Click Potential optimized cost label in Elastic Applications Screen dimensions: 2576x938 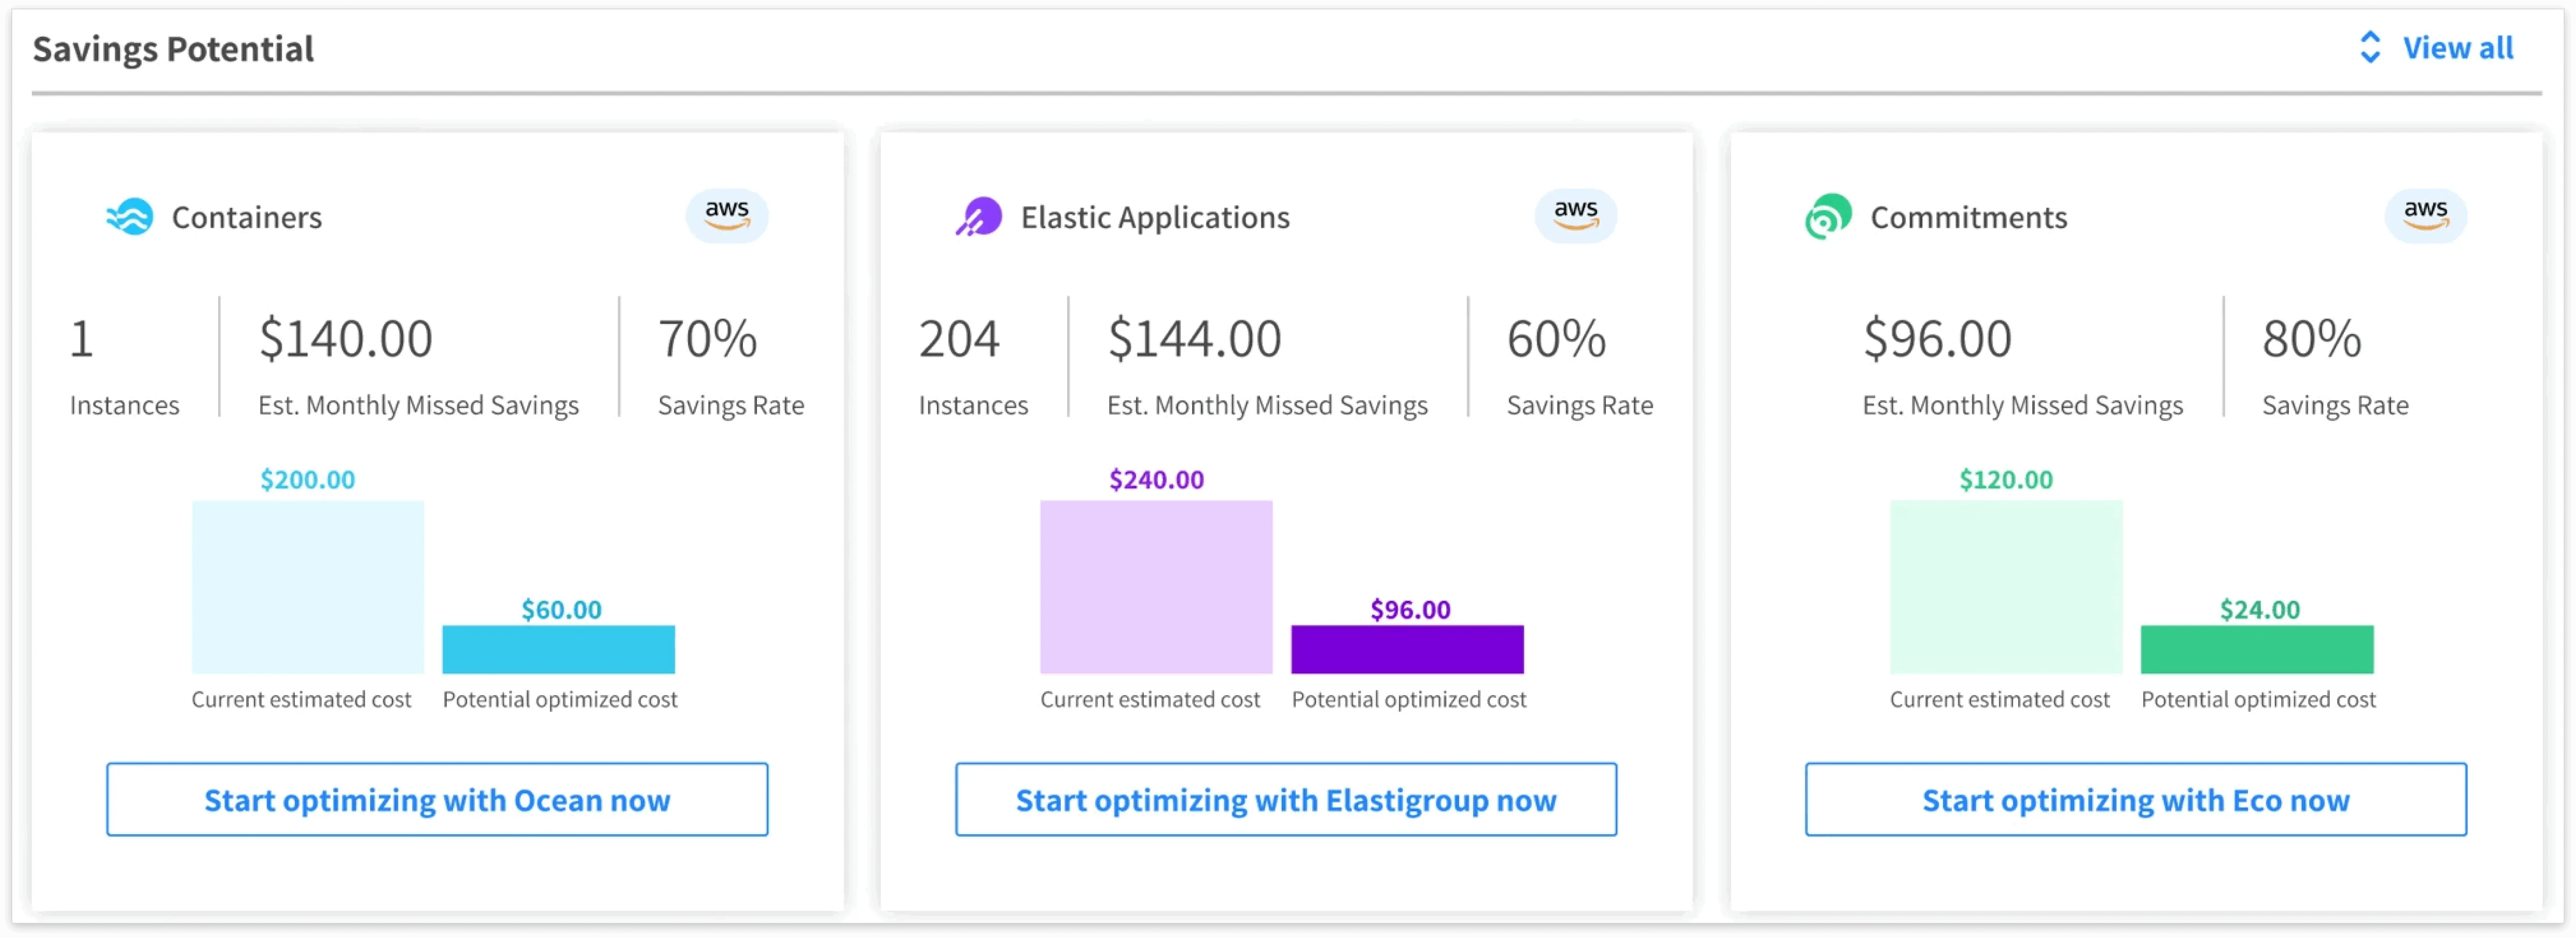click(1409, 700)
